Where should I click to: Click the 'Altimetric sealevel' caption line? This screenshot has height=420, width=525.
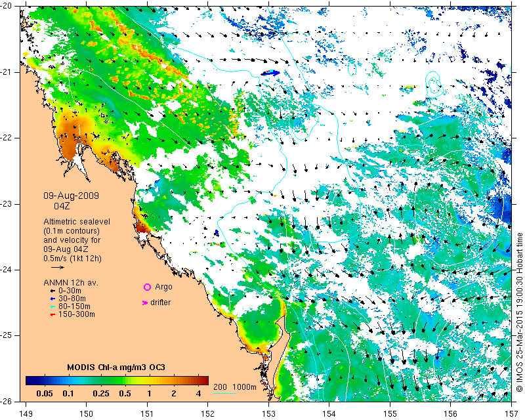tap(77, 222)
